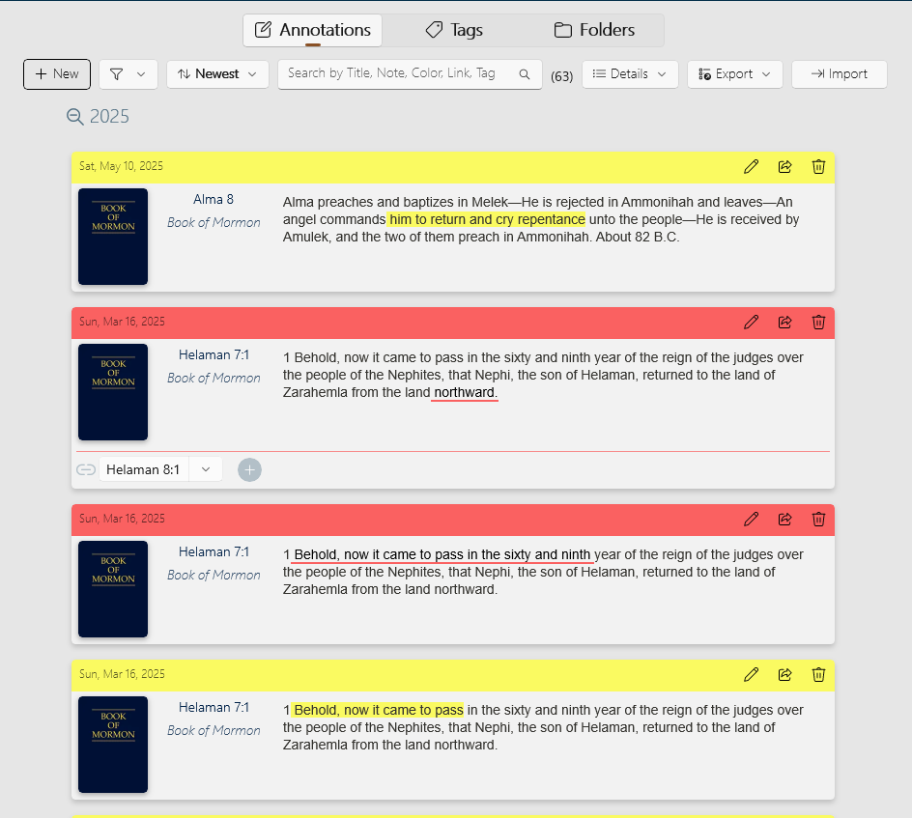Click highlighted text 'Behold, now it came to pass'
Viewport: 912px width, 818px height.
(378, 710)
